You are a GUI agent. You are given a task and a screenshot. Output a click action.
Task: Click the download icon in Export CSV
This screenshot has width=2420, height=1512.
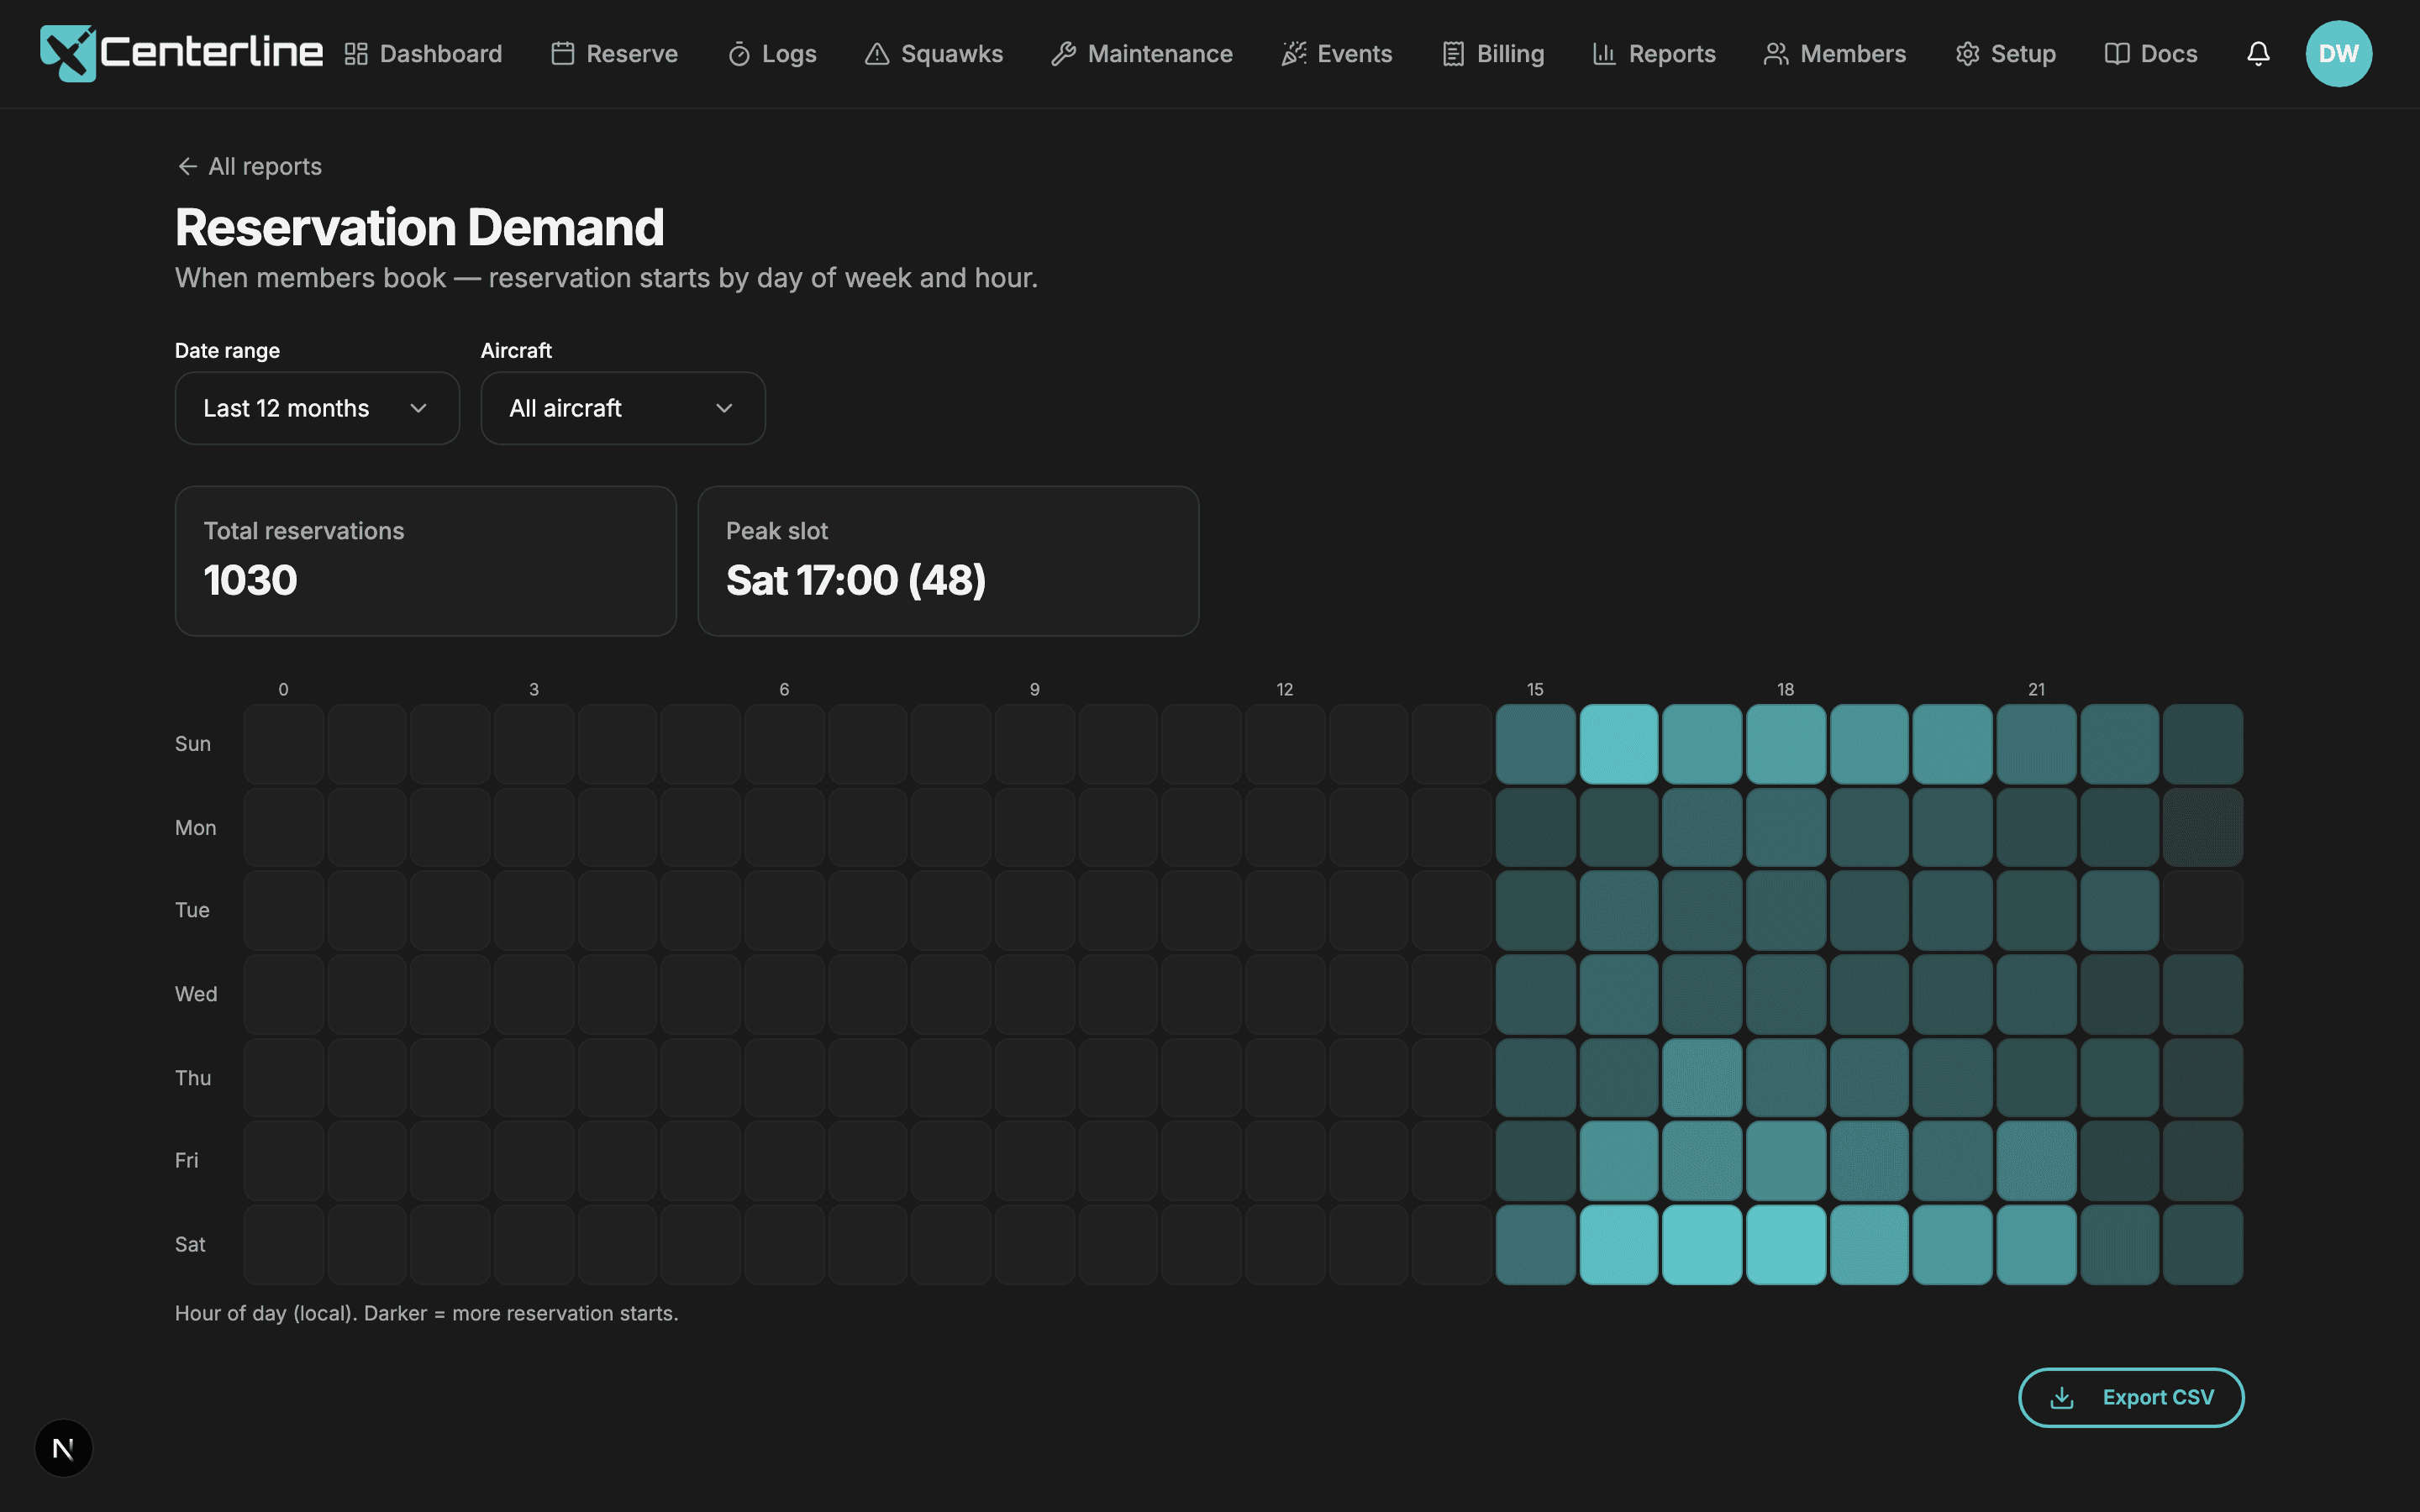[2062, 1398]
